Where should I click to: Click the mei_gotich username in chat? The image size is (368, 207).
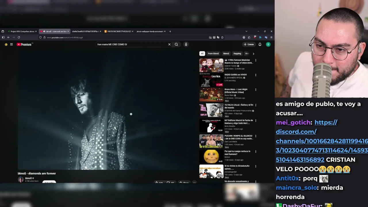(x=293, y=122)
